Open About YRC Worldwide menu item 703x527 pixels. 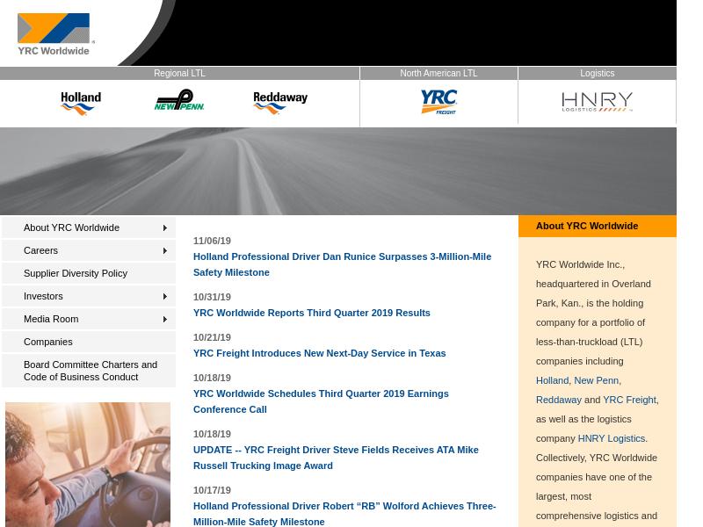89,227
